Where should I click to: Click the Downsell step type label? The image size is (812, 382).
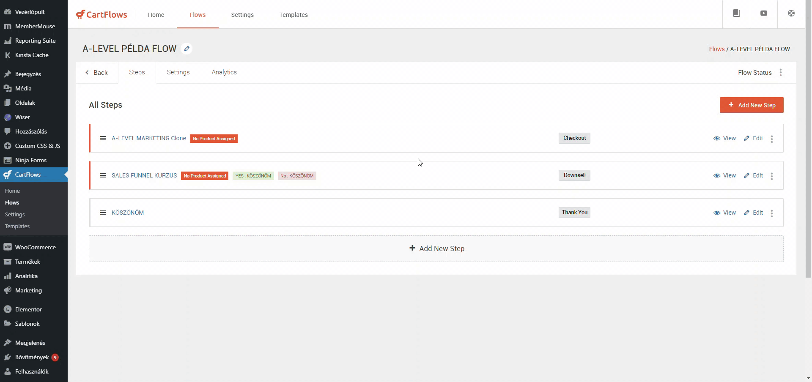coord(574,175)
